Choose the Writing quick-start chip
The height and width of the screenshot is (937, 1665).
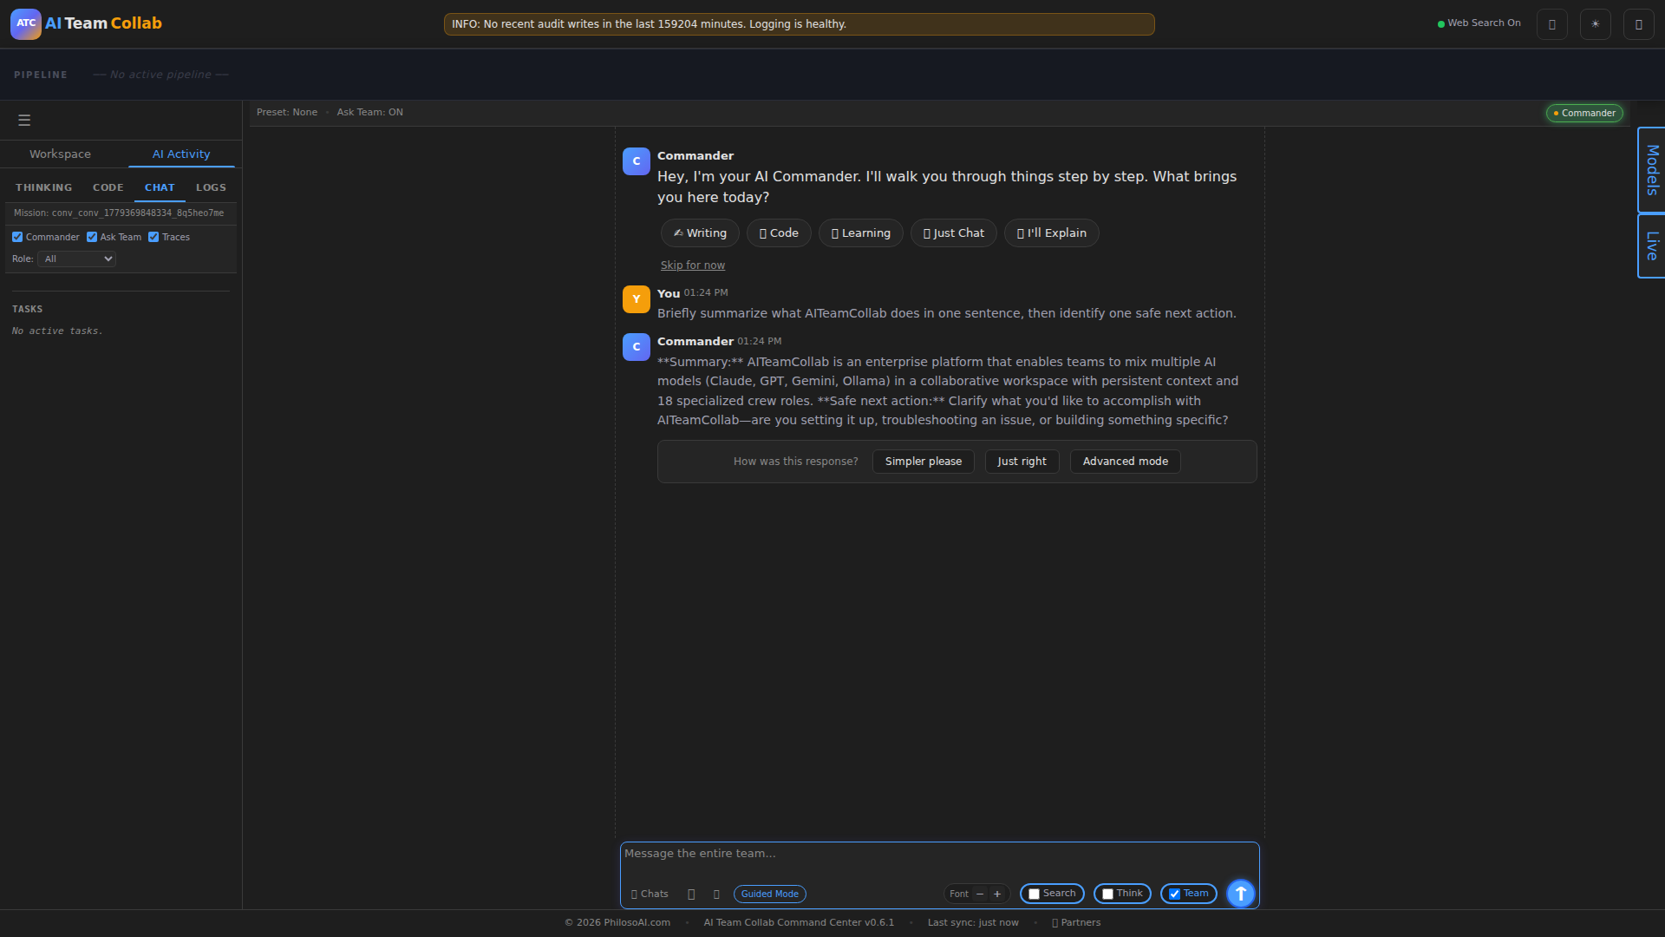700,233
